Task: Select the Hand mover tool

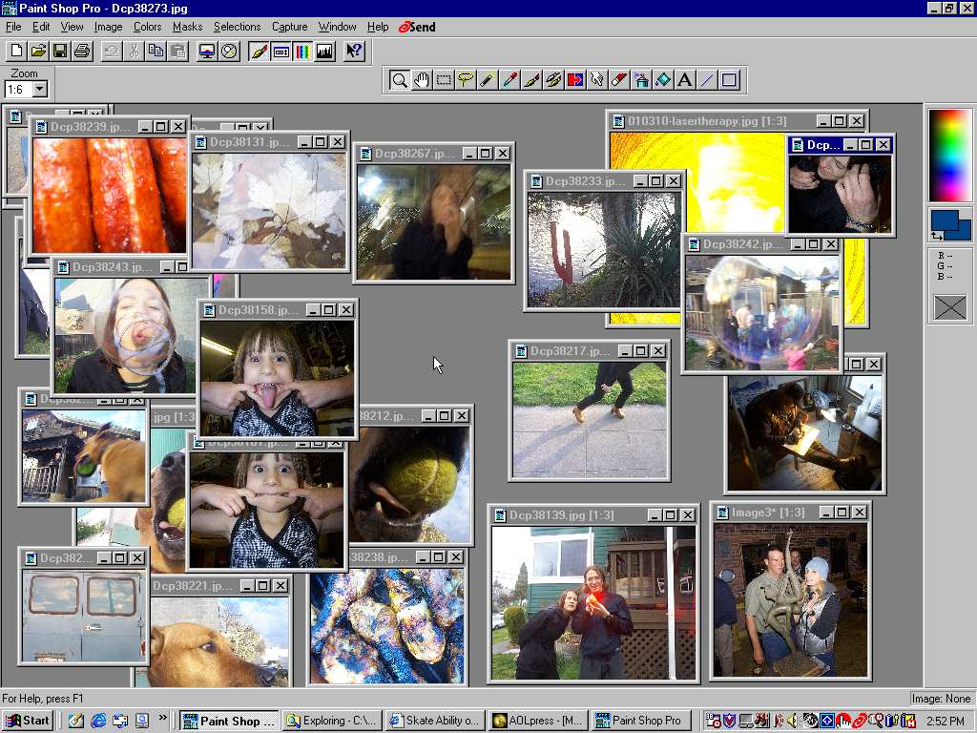Action: [x=422, y=80]
